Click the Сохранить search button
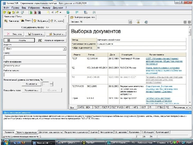Screen dimensions: 193x145 pyautogui.click(x=35, y=34)
